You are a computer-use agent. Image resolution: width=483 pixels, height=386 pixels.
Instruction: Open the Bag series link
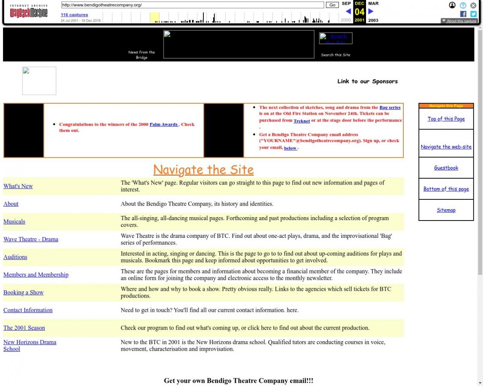[x=390, y=108]
